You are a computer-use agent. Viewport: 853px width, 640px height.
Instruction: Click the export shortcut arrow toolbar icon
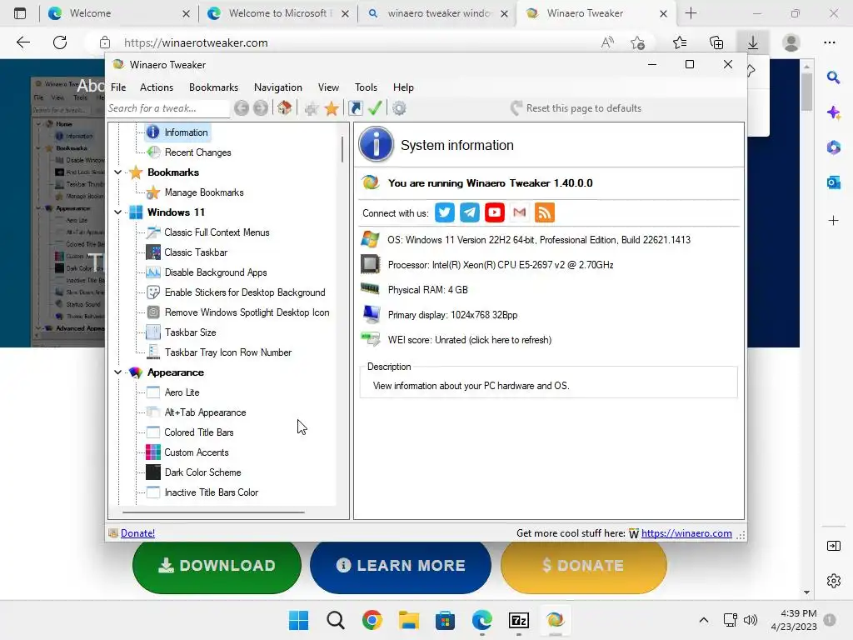(x=355, y=108)
